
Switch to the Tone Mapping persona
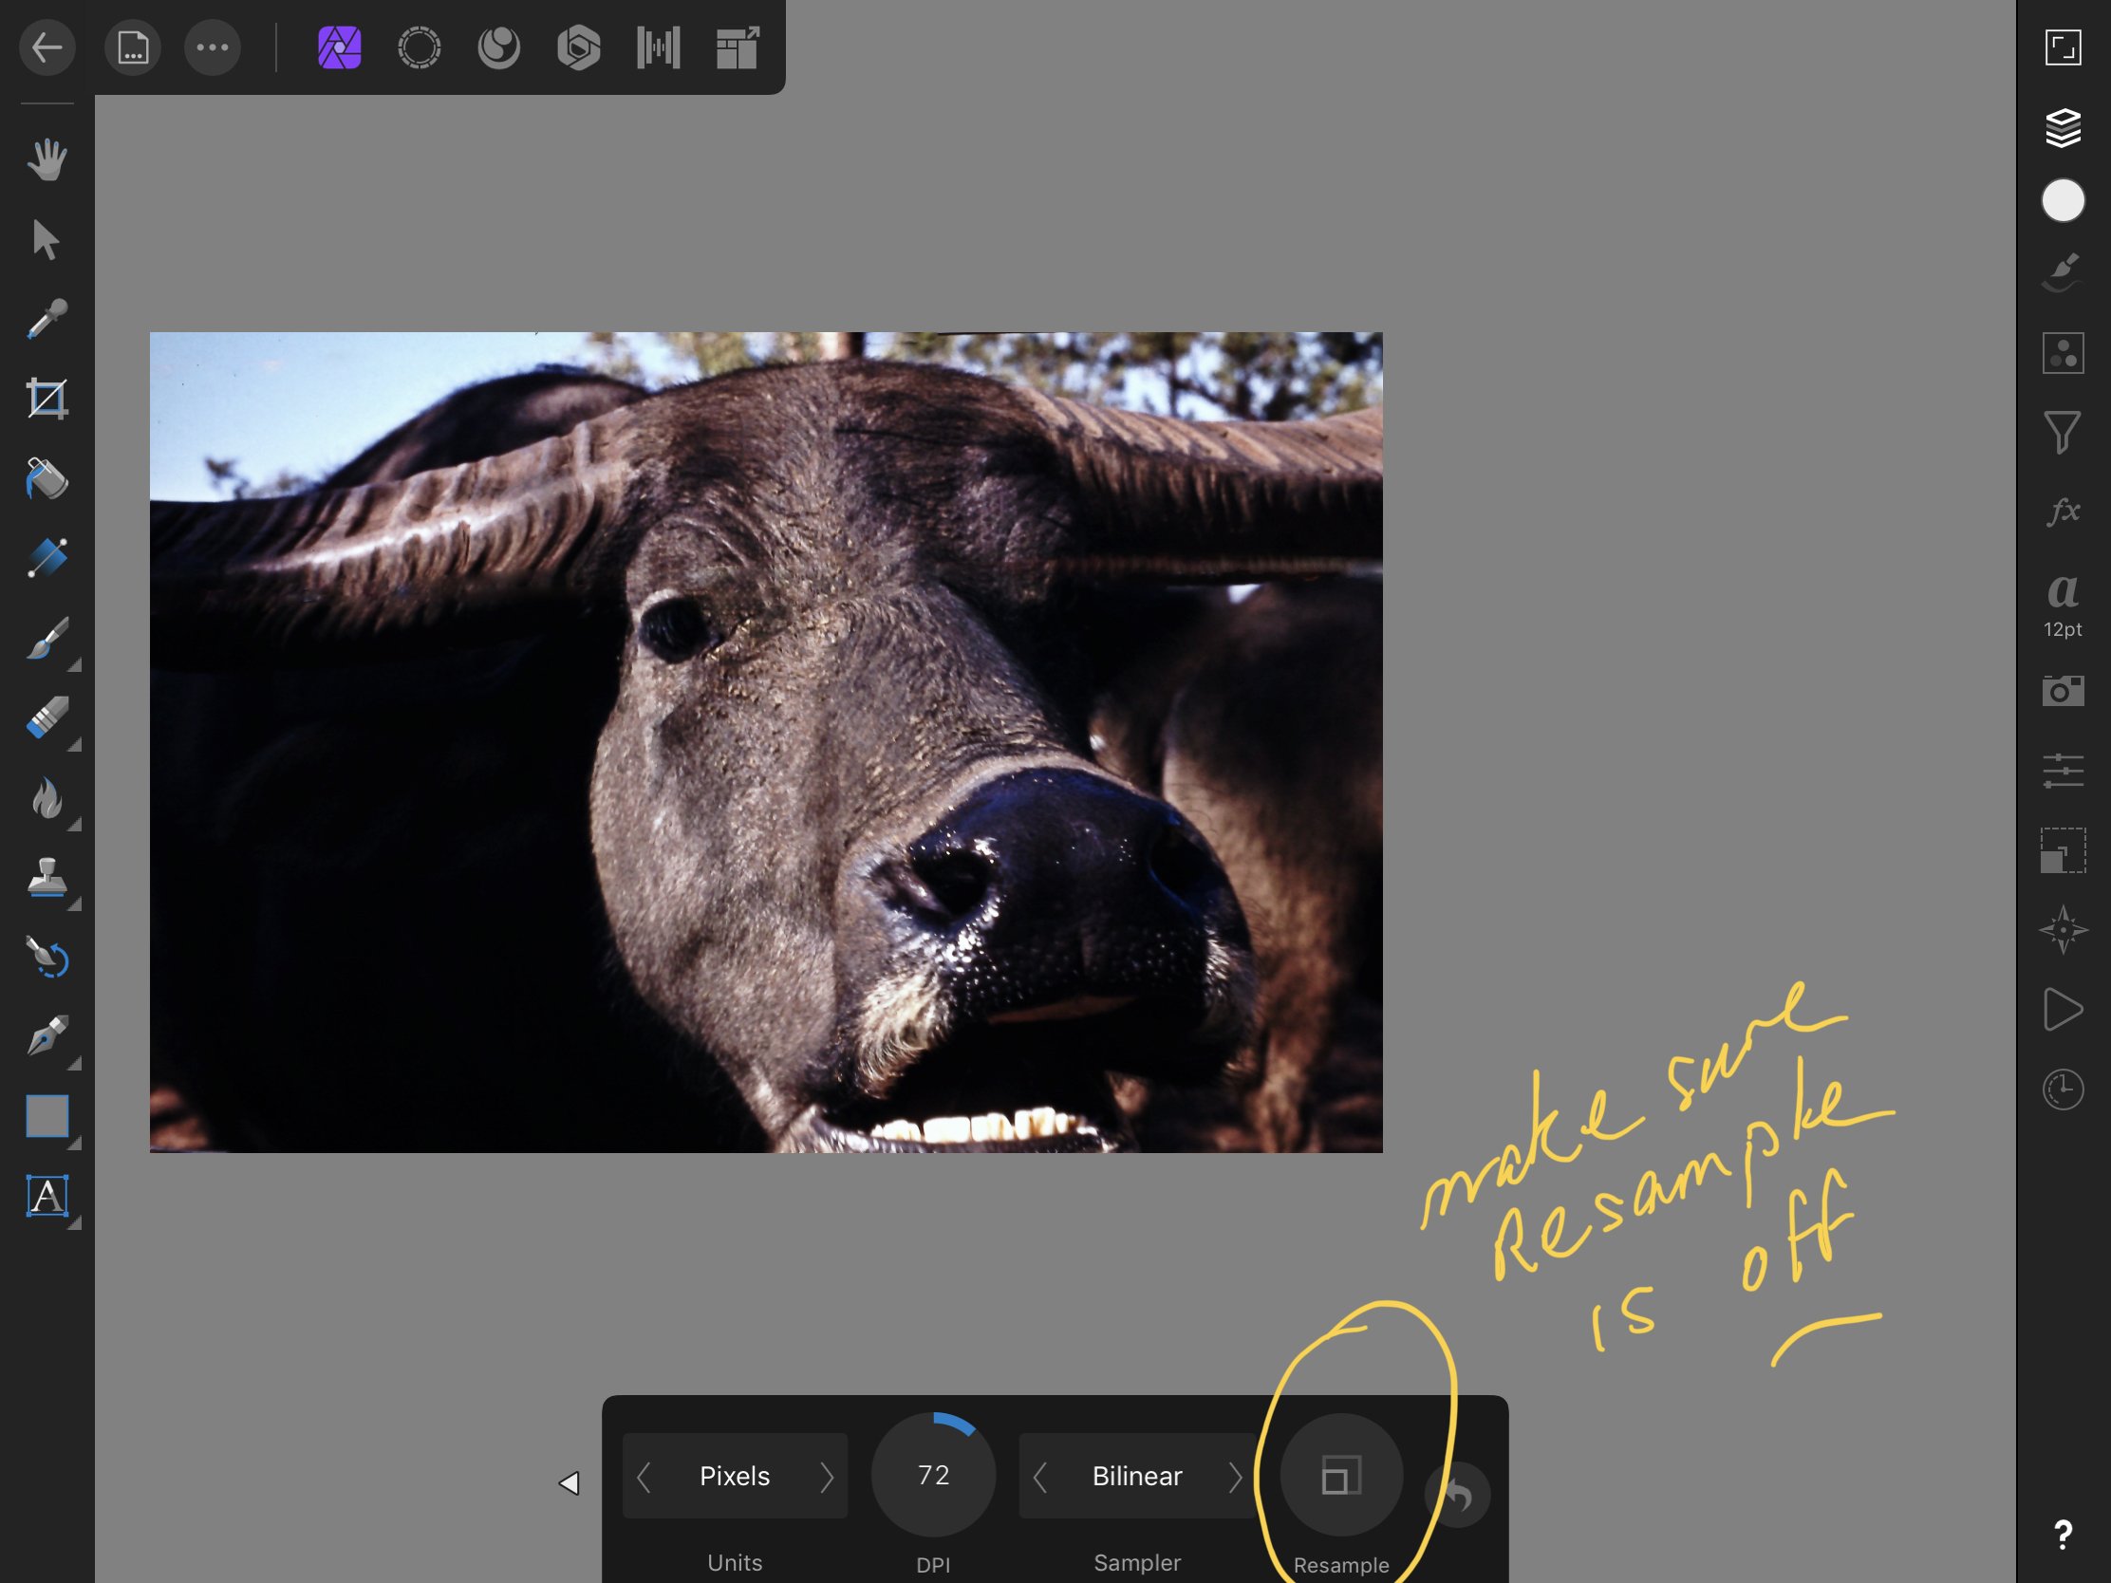tap(659, 47)
